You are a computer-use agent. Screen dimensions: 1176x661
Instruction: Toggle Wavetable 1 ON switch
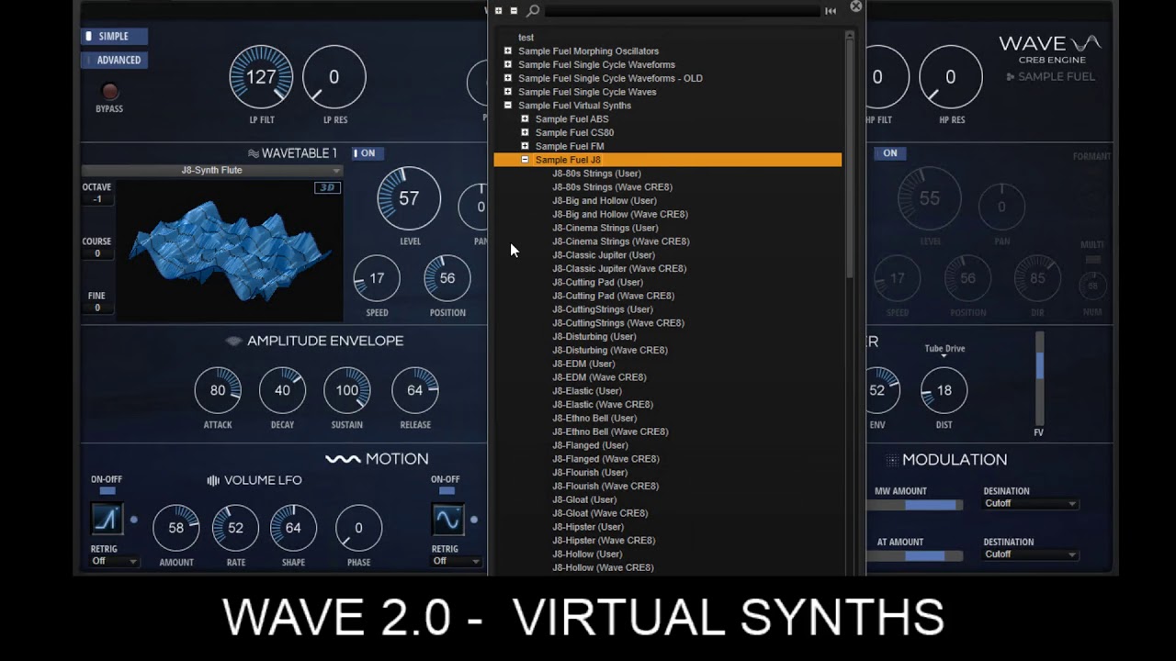pyautogui.click(x=367, y=153)
